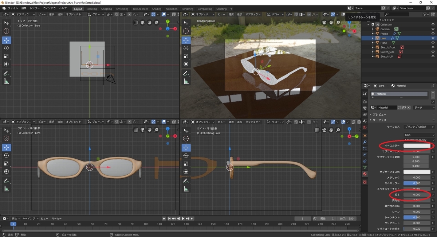Open the レンダー menu
The height and width of the screenshot is (237, 437).
(35, 8)
